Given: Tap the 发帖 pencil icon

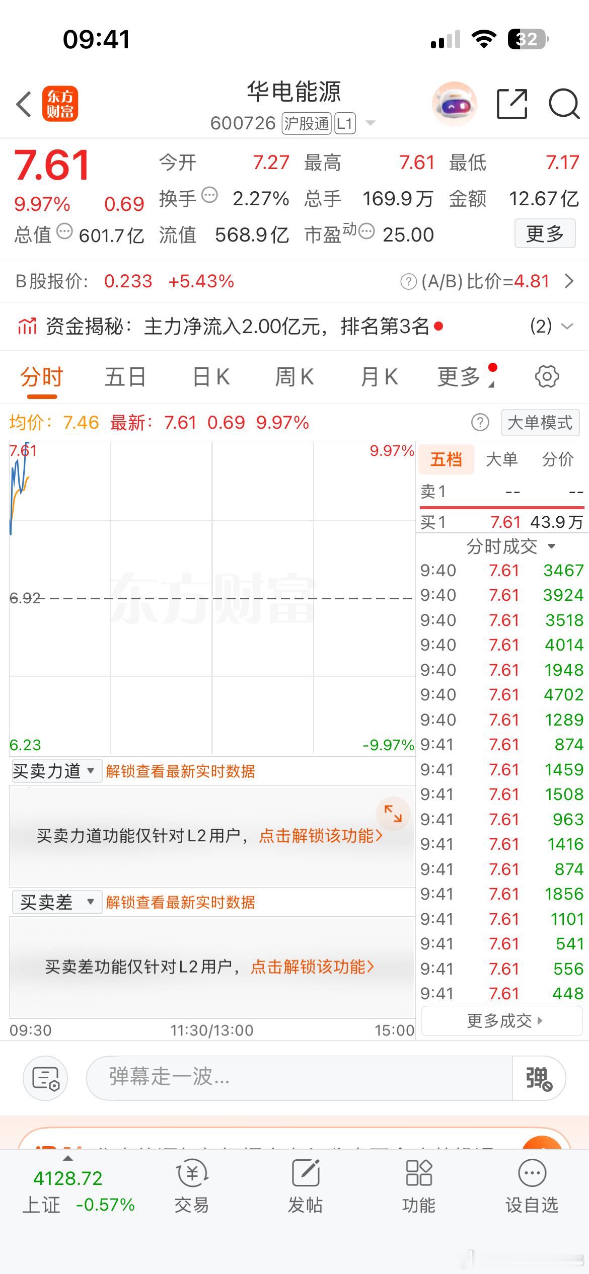Looking at the screenshot, I should tap(306, 1173).
